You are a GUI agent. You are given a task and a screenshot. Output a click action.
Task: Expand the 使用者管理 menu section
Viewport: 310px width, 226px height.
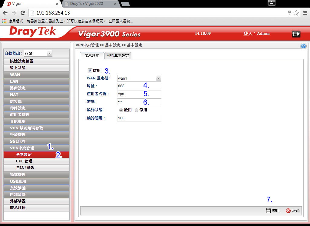(x=36, y=115)
